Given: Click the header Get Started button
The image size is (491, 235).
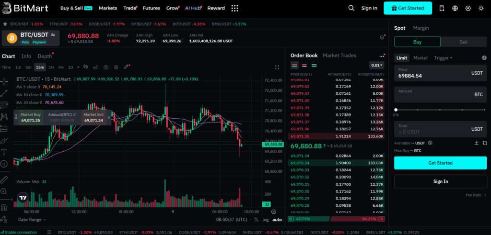Looking at the screenshot, I should [x=408, y=8].
